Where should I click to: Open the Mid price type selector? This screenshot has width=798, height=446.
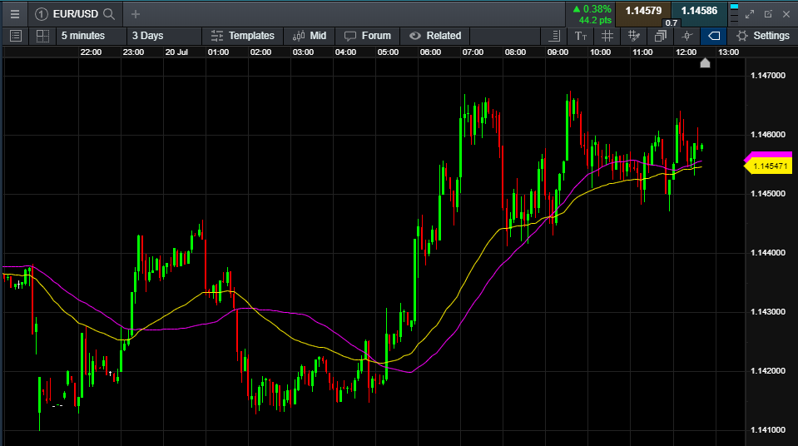click(x=310, y=36)
